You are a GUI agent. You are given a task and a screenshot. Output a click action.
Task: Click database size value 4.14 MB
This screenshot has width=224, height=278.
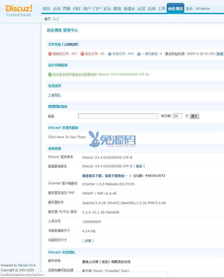click(x=89, y=231)
